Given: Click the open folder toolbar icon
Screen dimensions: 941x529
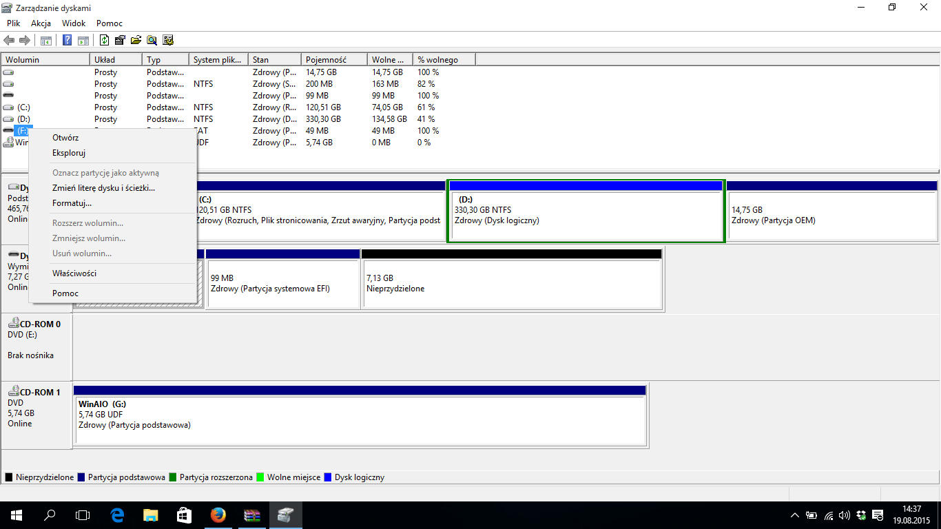Looking at the screenshot, I should coord(136,40).
